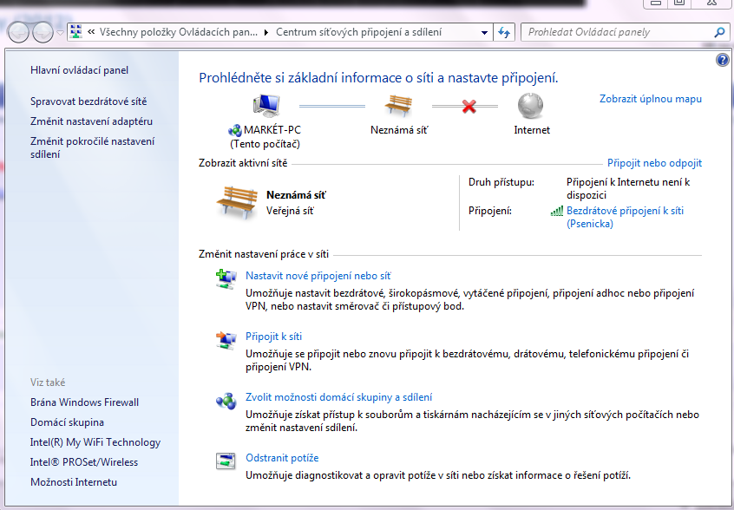
Task: Go back with the Back arrow button
Action: coord(19,33)
